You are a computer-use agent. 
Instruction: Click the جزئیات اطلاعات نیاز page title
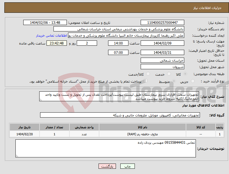[207, 8]
